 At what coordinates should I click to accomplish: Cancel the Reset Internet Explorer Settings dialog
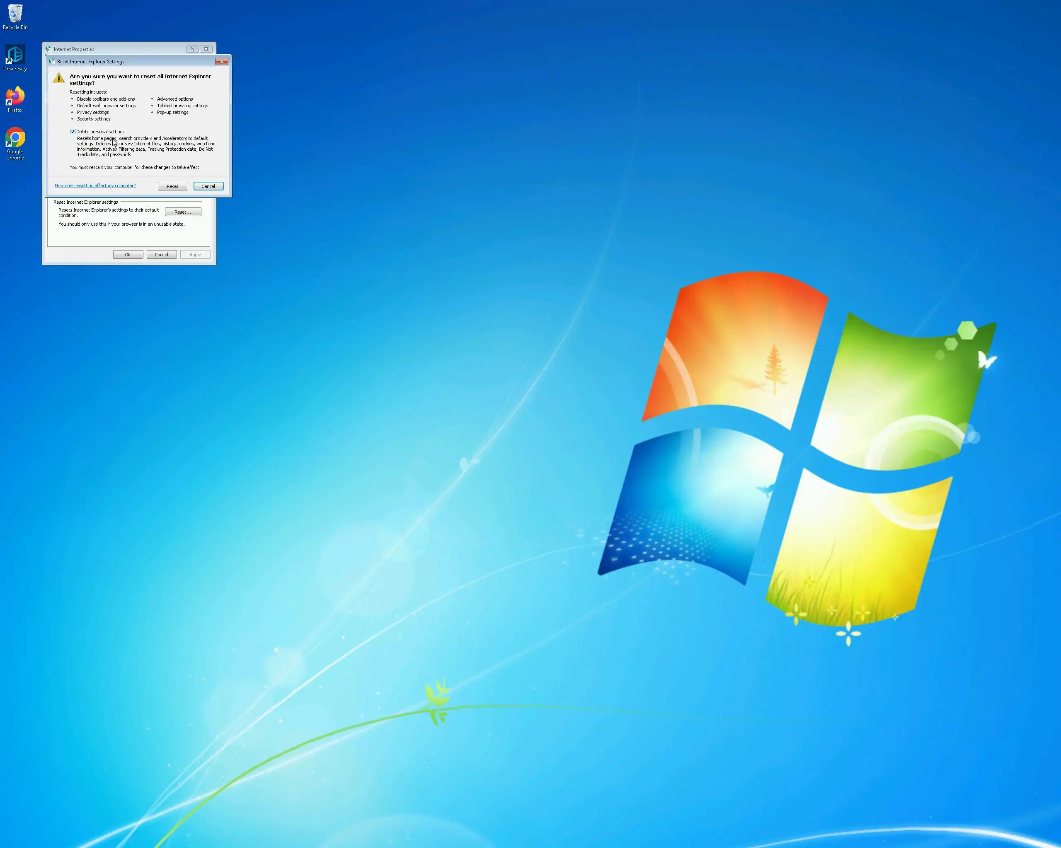pyautogui.click(x=208, y=186)
